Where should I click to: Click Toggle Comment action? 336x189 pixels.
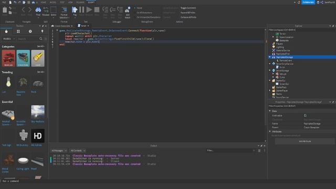[188, 8]
